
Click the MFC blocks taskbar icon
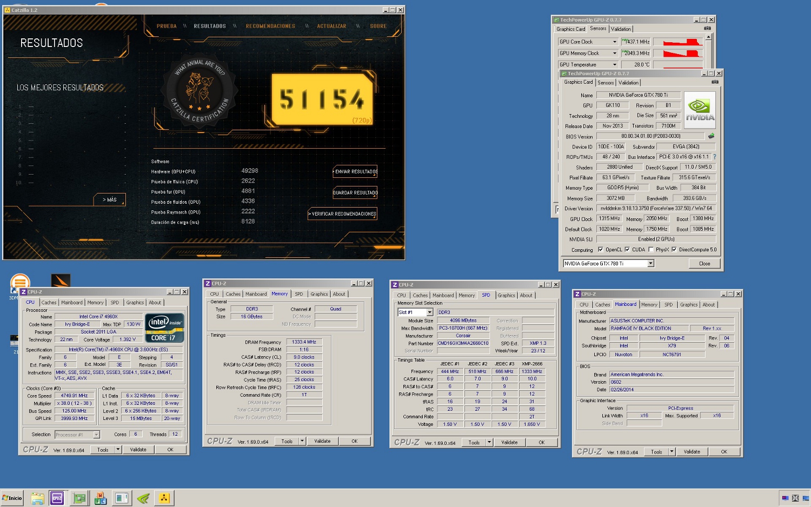(101, 498)
